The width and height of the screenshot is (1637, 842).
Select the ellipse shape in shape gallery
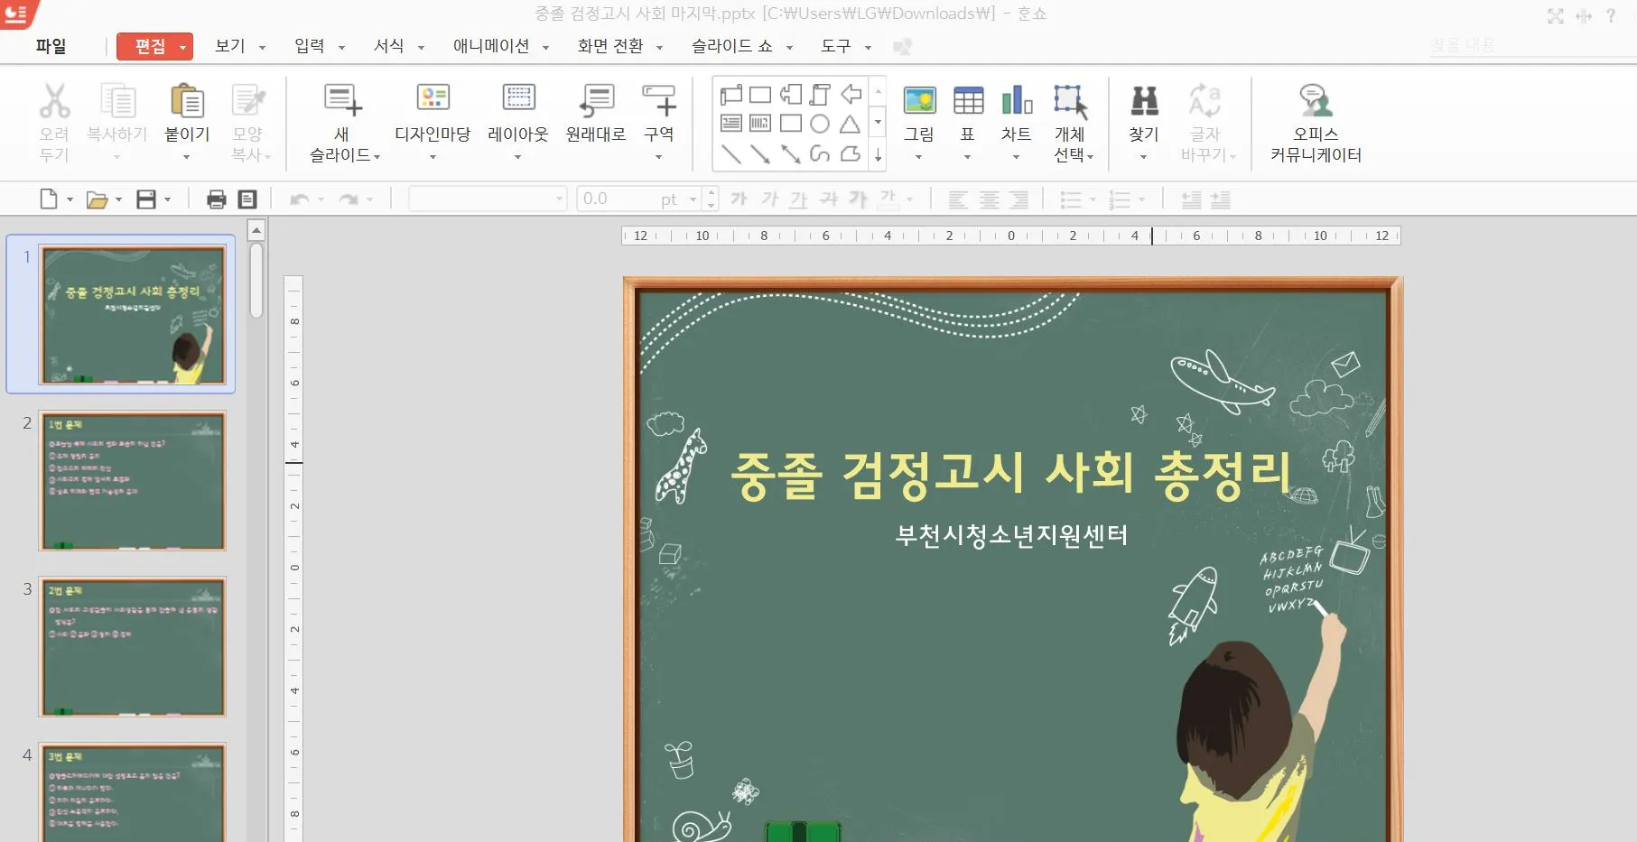click(x=820, y=124)
